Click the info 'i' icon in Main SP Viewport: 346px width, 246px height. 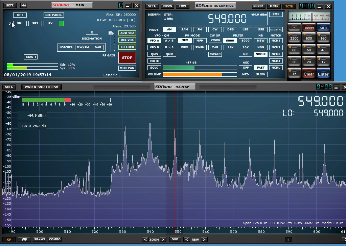tap(288, 239)
